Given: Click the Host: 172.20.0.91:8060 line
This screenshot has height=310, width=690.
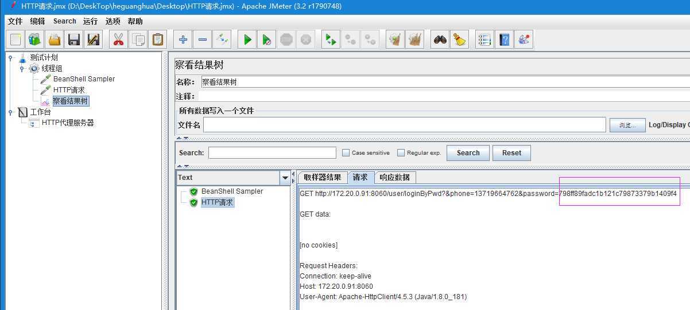Looking at the screenshot, I should (x=336, y=287).
